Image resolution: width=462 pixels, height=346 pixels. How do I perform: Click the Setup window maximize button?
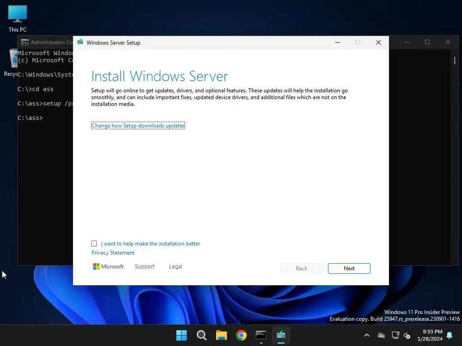(x=358, y=42)
